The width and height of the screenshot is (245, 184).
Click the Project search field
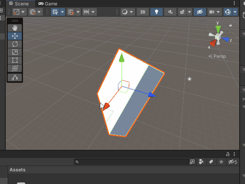[x=132, y=162]
